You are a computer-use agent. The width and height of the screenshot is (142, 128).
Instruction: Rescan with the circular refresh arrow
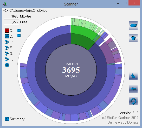[x=133, y=101]
